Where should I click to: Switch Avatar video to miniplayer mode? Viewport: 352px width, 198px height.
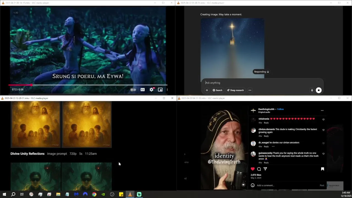click(x=160, y=90)
